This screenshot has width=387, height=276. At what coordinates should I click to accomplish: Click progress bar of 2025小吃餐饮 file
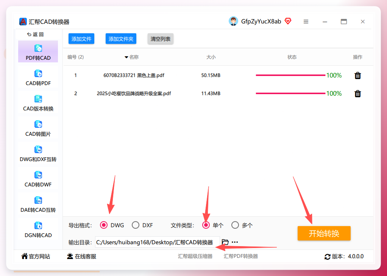(290, 93)
